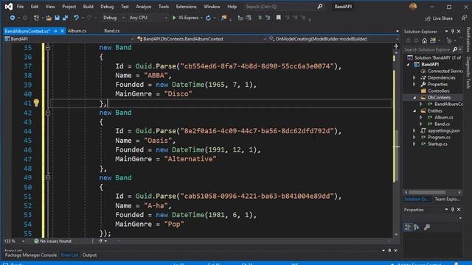Open the Diagnostic Tools side tab
Image resolution: width=472 pixels, height=265 pixels.
[468, 72]
